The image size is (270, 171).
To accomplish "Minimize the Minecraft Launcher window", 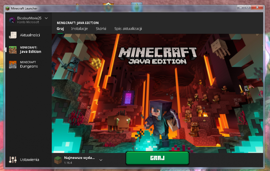I will point(241,7).
